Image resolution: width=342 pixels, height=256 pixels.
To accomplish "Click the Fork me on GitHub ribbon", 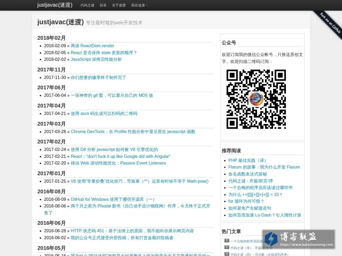I will coord(329,24).
